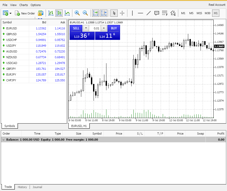227x191 pixels.
Task: Click the SELL button on chart
Action: pyautogui.click(x=76, y=28)
